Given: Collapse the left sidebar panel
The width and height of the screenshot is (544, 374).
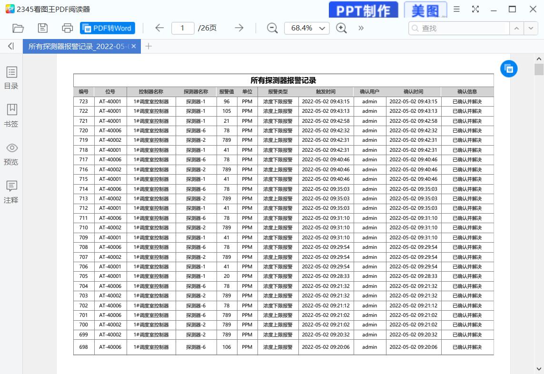Looking at the screenshot, I should pos(11,46).
